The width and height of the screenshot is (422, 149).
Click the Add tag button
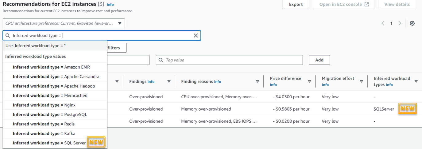tap(319, 60)
